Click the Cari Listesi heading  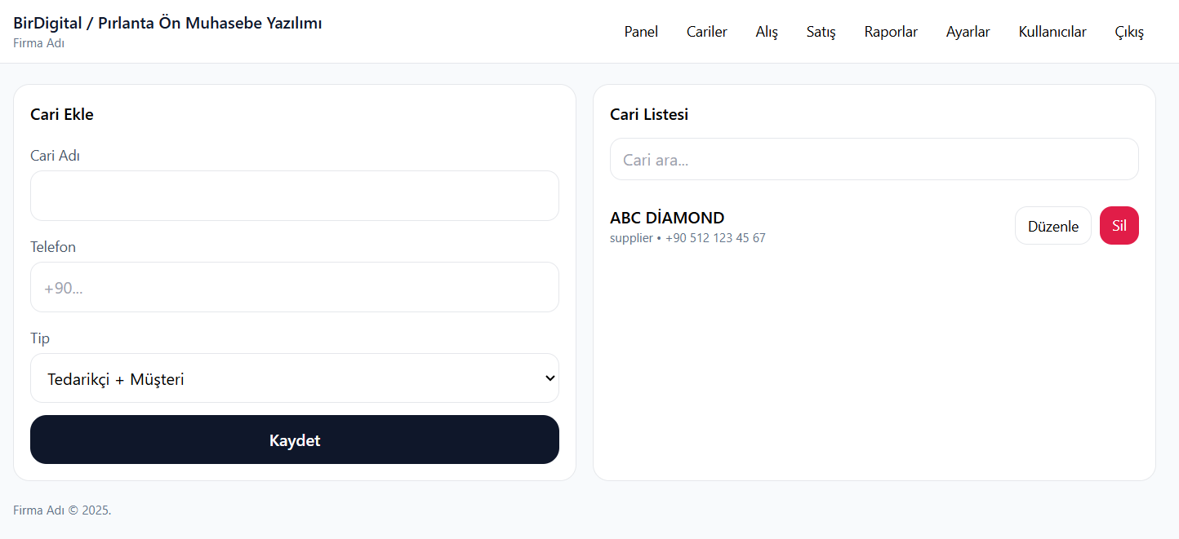click(649, 114)
